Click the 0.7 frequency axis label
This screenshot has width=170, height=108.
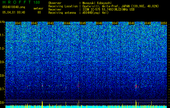2,89
